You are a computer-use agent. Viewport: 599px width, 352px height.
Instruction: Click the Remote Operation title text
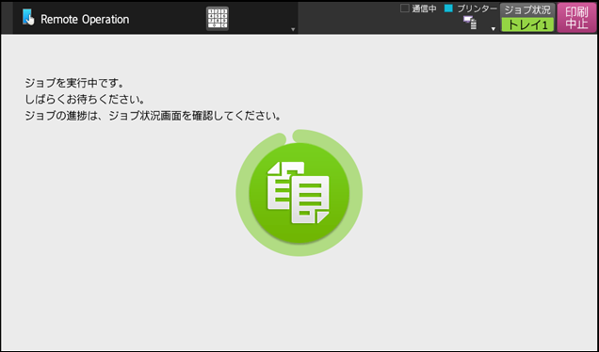coord(85,19)
